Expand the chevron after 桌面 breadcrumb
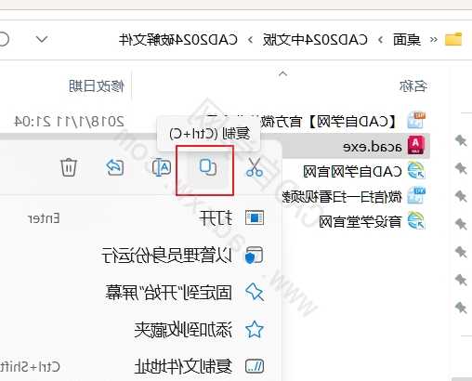Viewport: 472px width, 381px height. point(381,40)
